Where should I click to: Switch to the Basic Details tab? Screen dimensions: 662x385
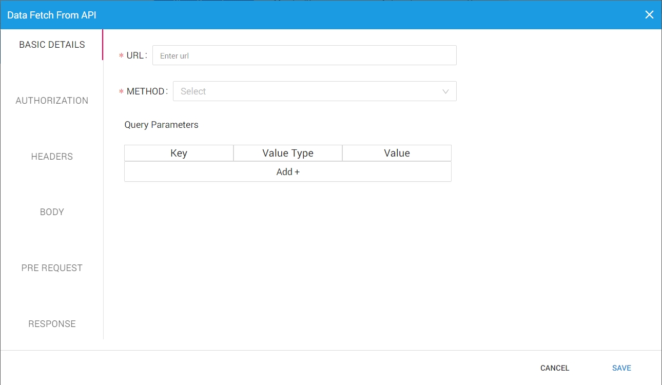click(x=52, y=45)
